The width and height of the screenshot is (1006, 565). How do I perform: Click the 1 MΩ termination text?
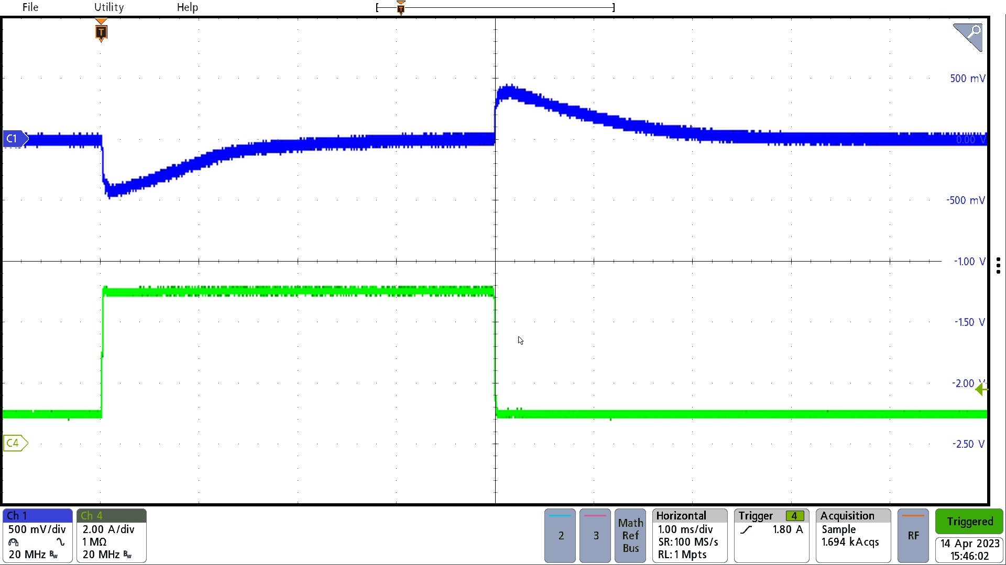click(x=94, y=542)
